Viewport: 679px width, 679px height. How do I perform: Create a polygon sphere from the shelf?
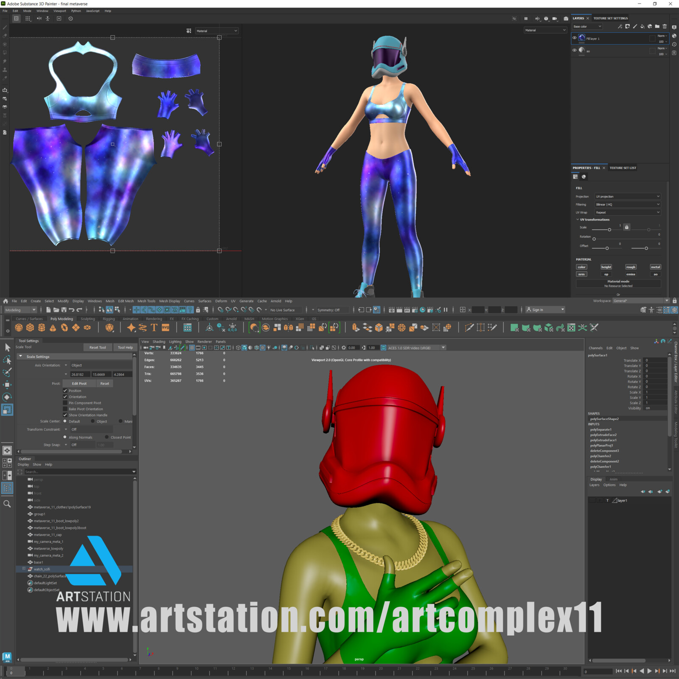pos(18,327)
